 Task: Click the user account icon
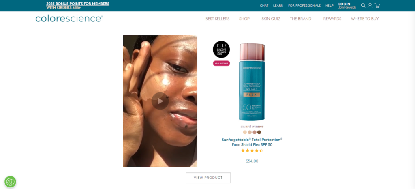click(x=370, y=6)
